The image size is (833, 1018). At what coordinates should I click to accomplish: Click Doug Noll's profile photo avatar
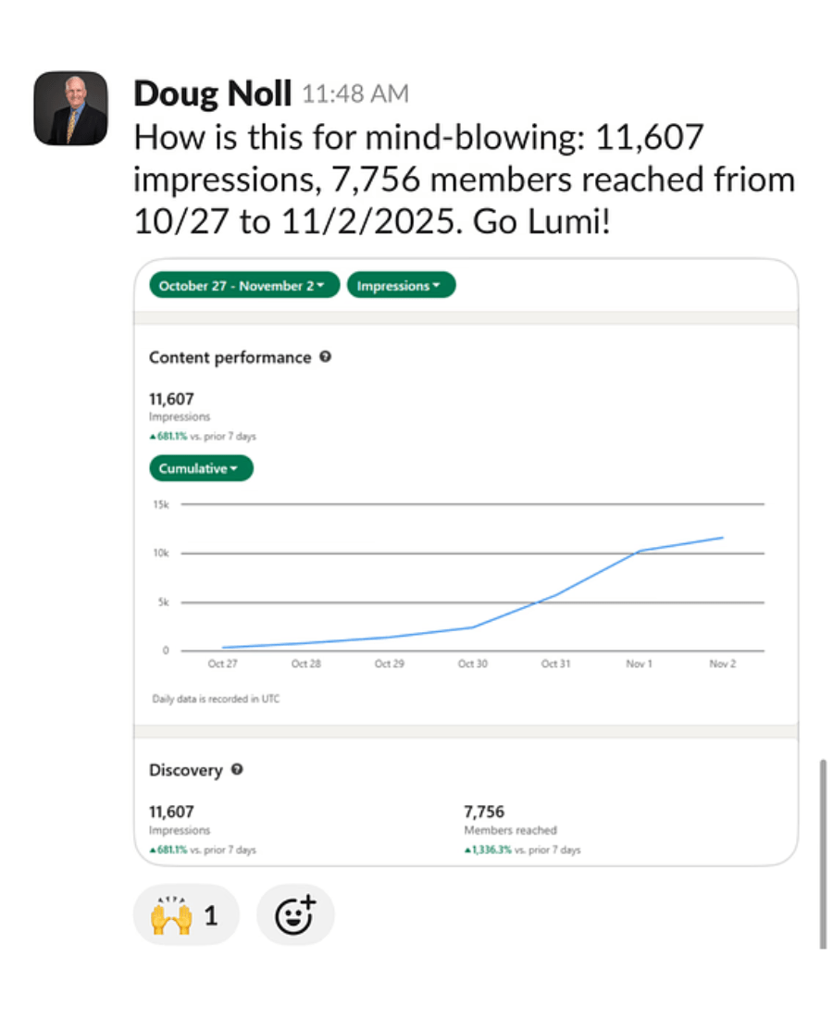point(70,108)
